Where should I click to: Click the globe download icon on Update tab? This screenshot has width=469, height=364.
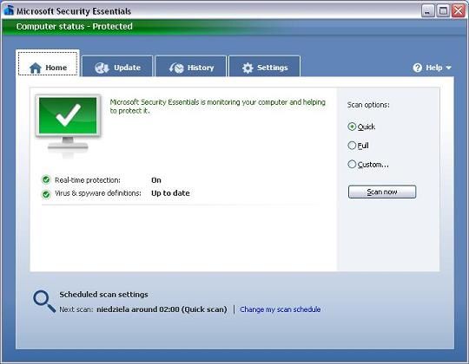[x=102, y=68]
